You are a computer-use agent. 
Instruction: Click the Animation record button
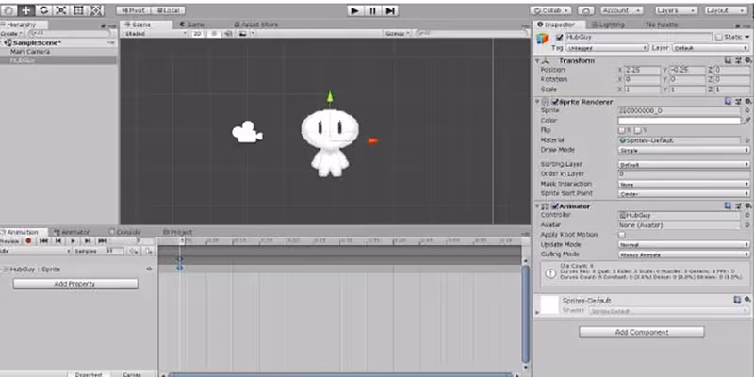28,241
